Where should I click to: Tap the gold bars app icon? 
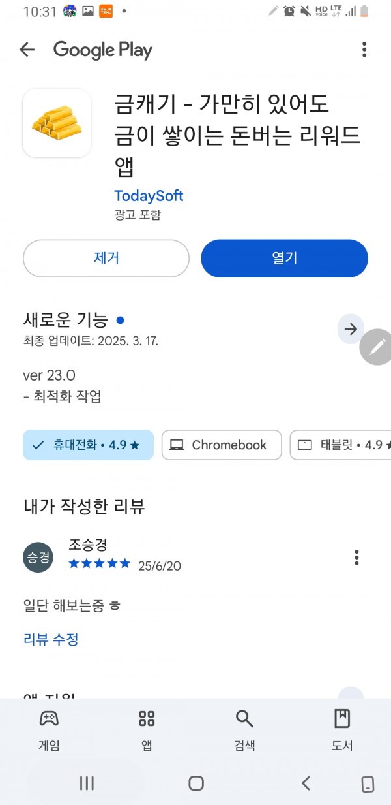pyautogui.click(x=57, y=123)
